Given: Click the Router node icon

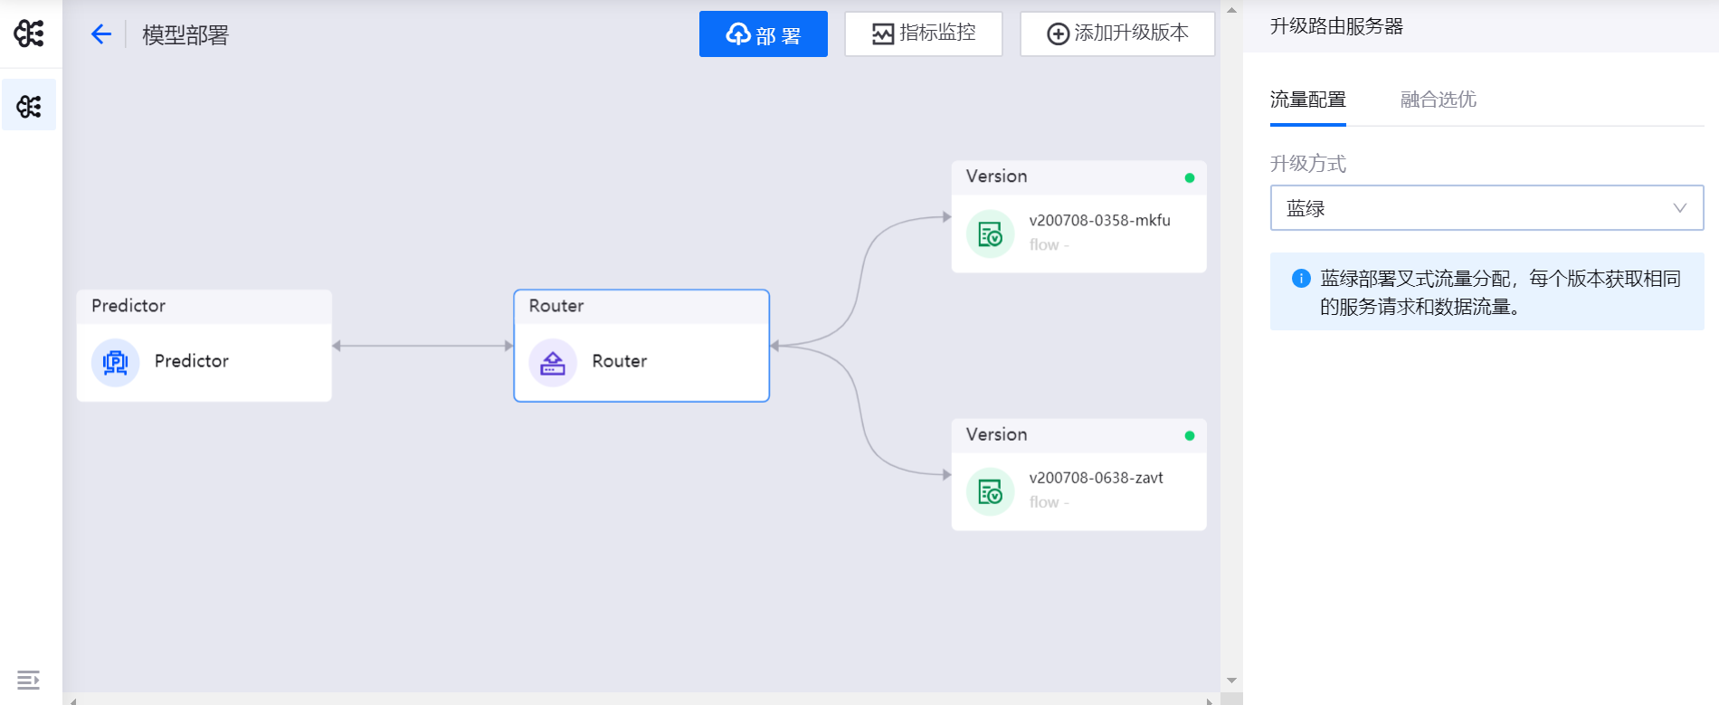Looking at the screenshot, I should pyautogui.click(x=553, y=363).
